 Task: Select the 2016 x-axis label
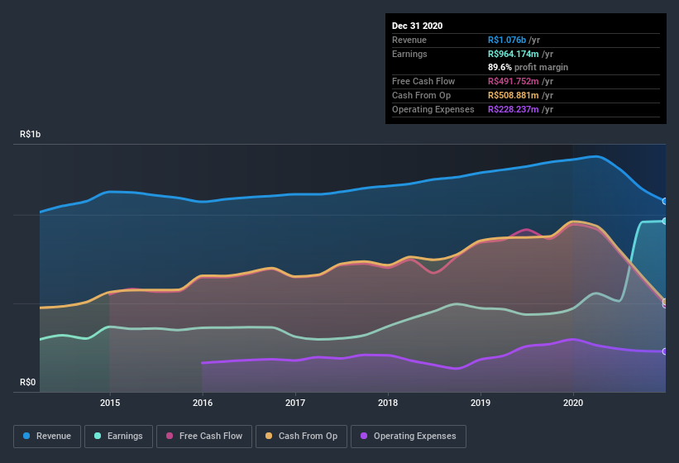[202, 403]
